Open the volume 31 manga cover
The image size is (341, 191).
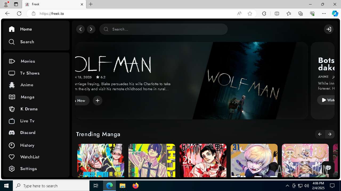pos(254,160)
